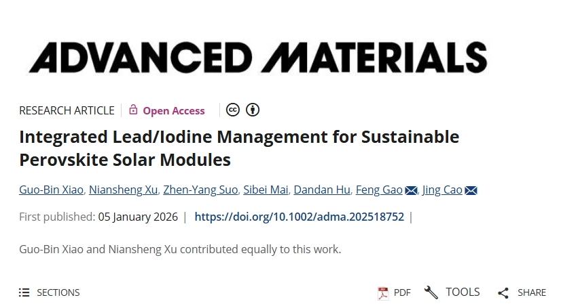Screen dimensions: 561x306
Task: Open the article DOI link
Action: click(299, 217)
